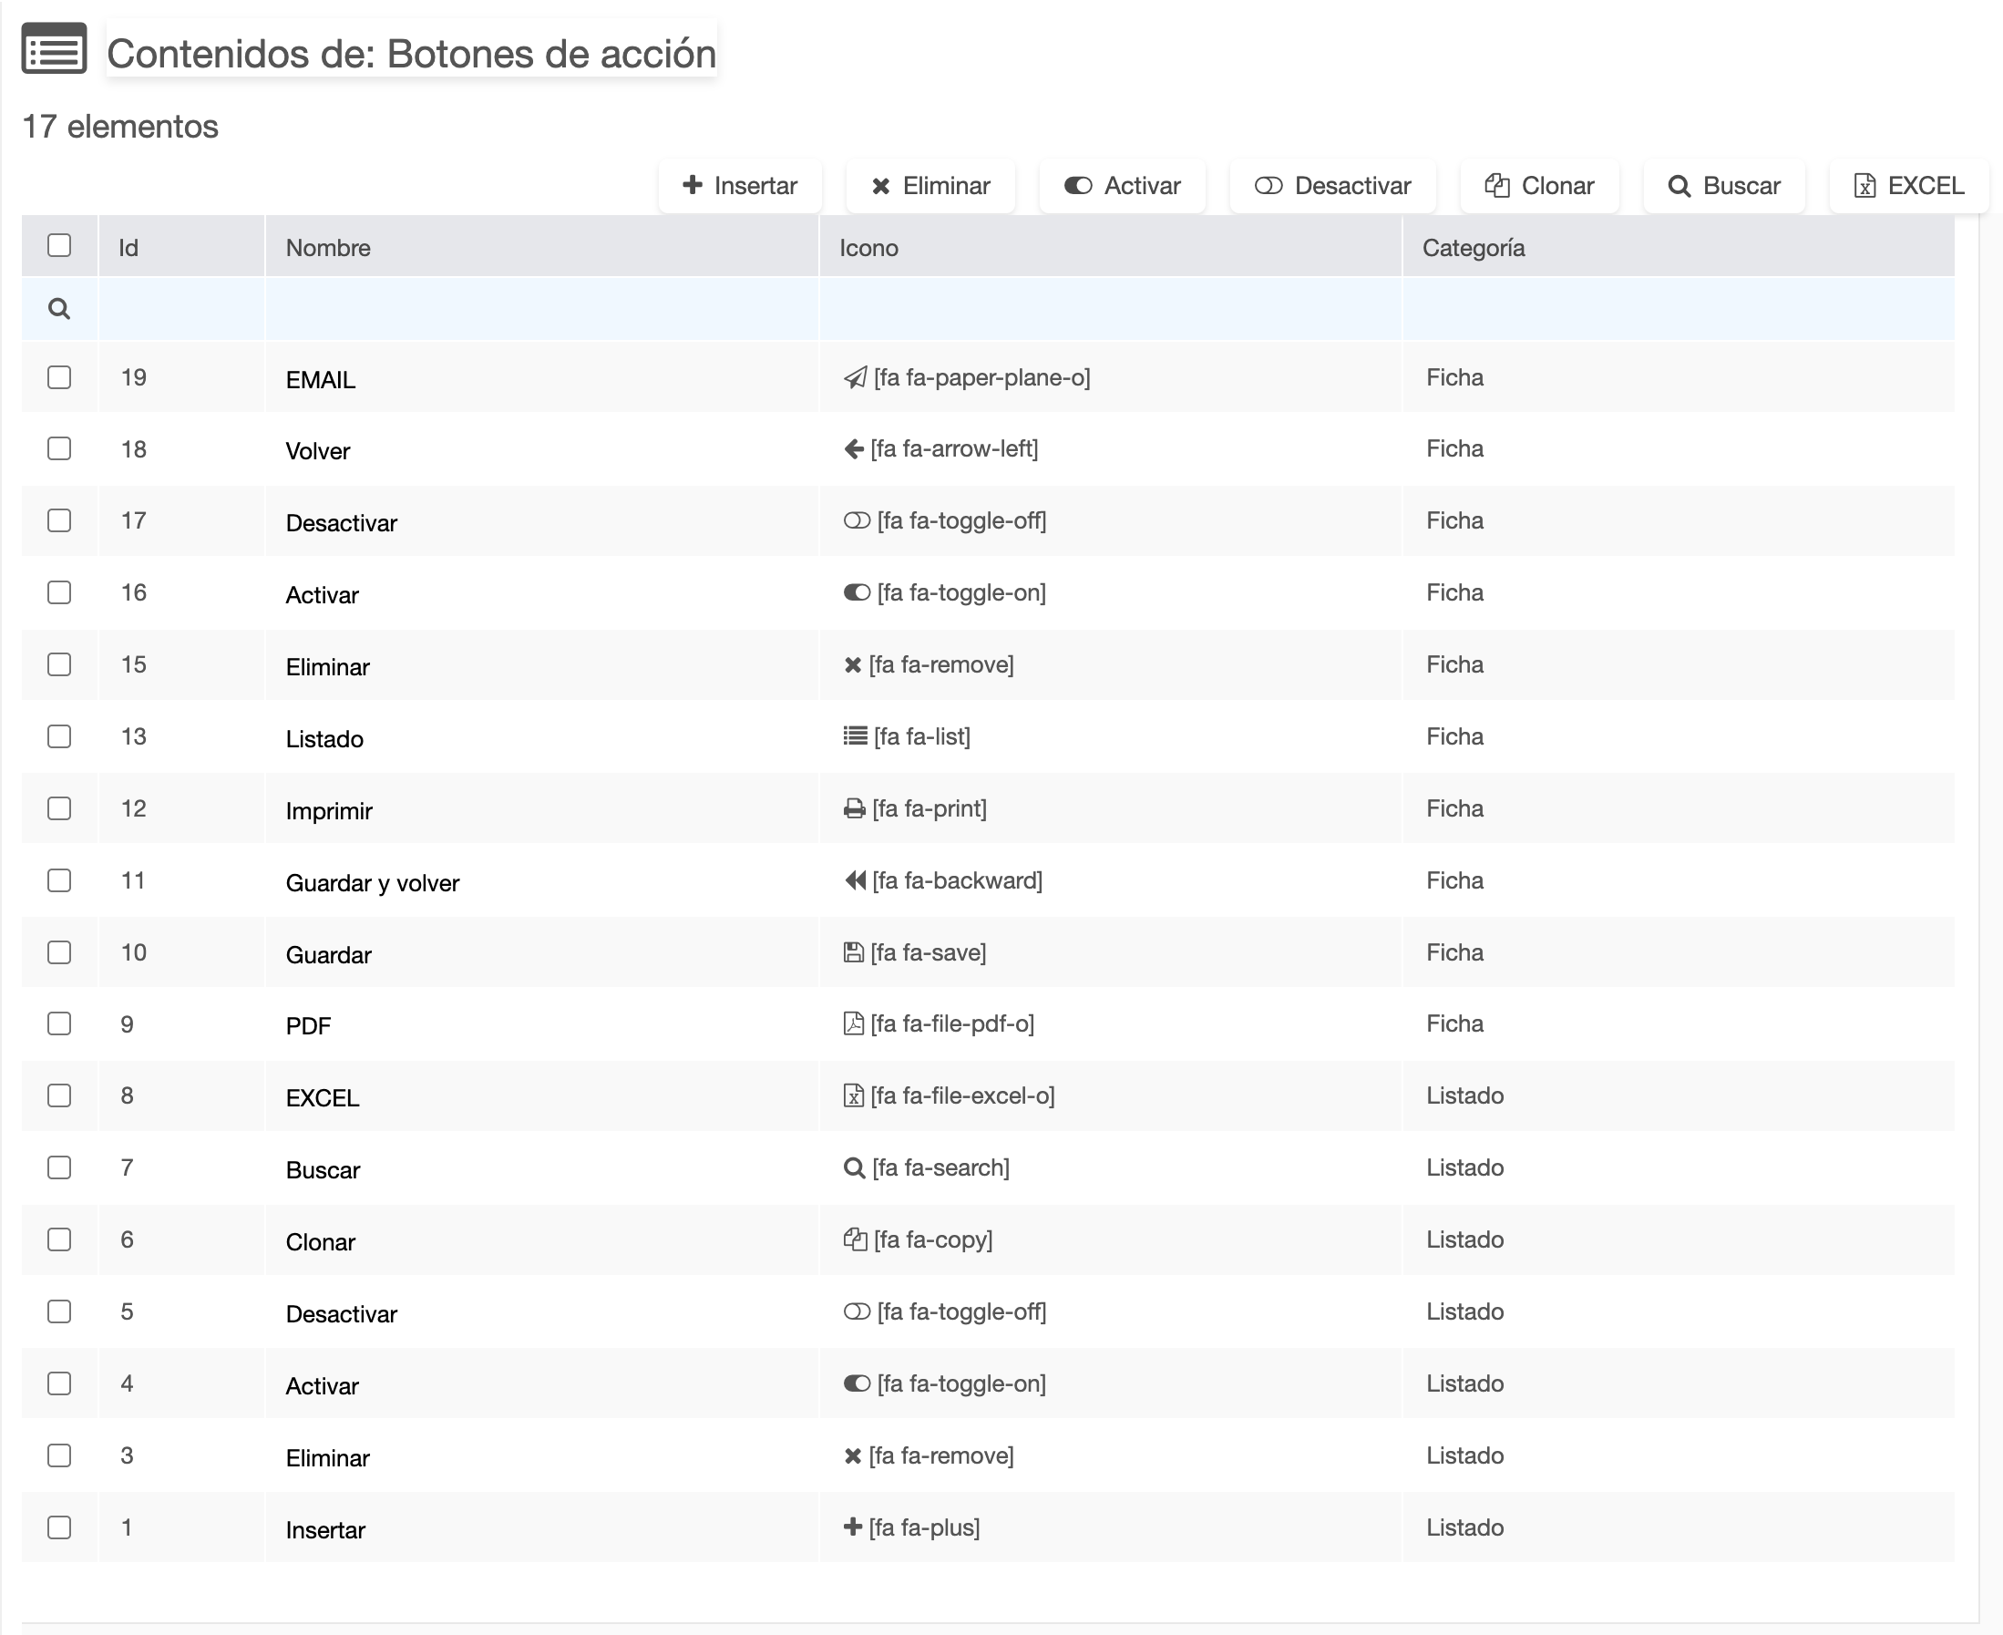Screen dimensions: 2003x1635
Task: Click the Activar toggle-on toolbar button
Action: pos(1122,186)
